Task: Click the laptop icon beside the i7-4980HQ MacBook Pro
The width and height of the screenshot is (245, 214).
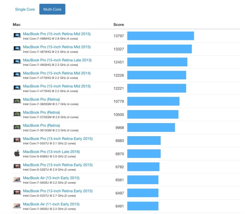Action: coord(17,35)
